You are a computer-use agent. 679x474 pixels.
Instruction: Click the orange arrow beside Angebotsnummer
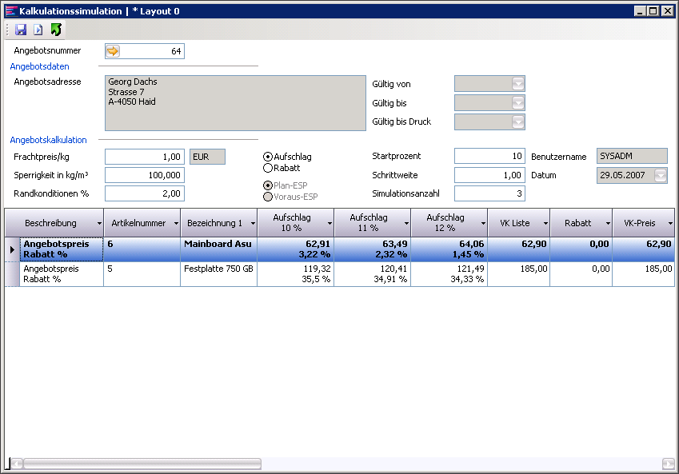coord(113,51)
